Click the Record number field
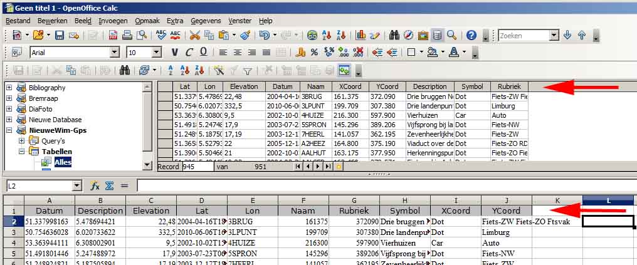This screenshot has width=637, height=265. pos(198,167)
